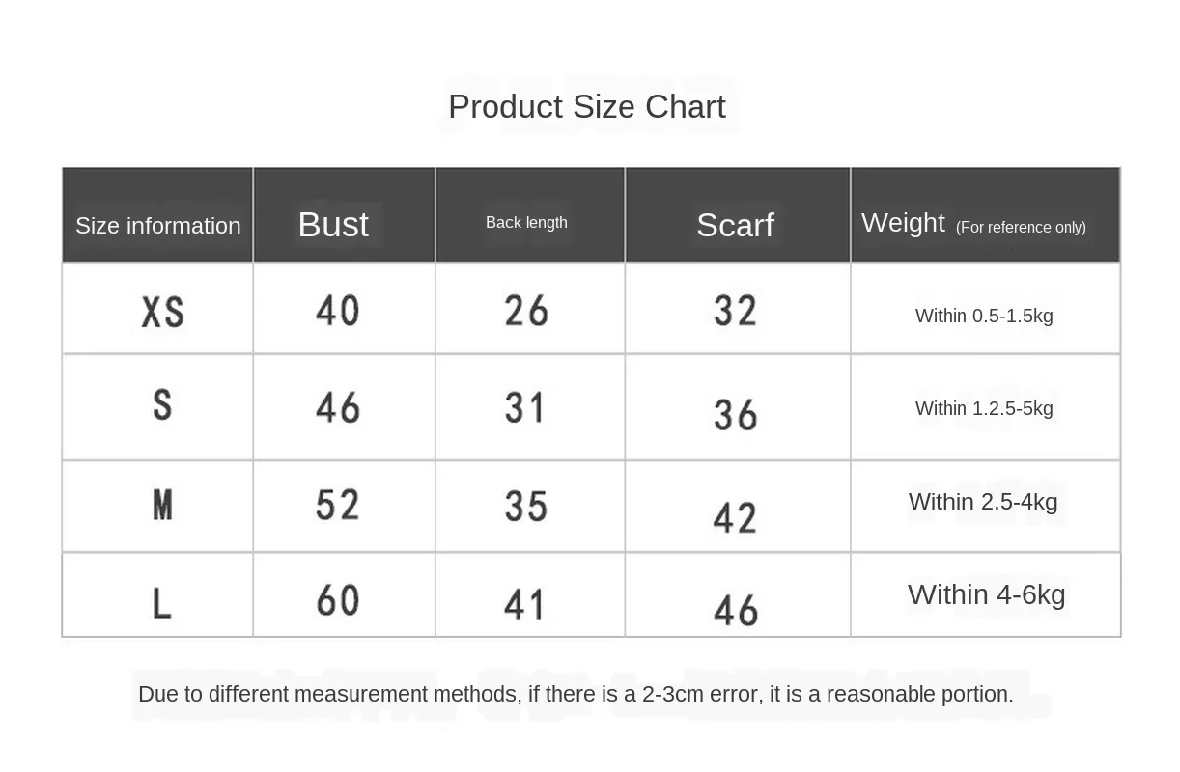Click the measurement error disclaimer text

click(576, 694)
